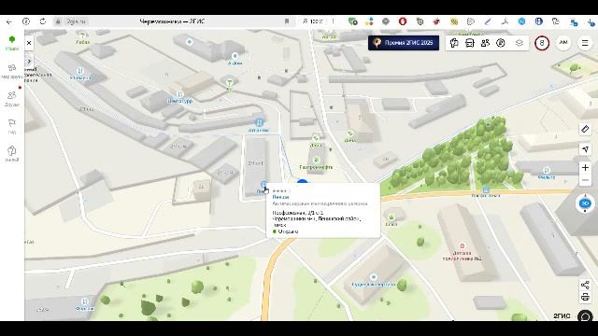Open the browser three-dot menu
Viewport: 598px width, 336px height.
pos(333,21)
